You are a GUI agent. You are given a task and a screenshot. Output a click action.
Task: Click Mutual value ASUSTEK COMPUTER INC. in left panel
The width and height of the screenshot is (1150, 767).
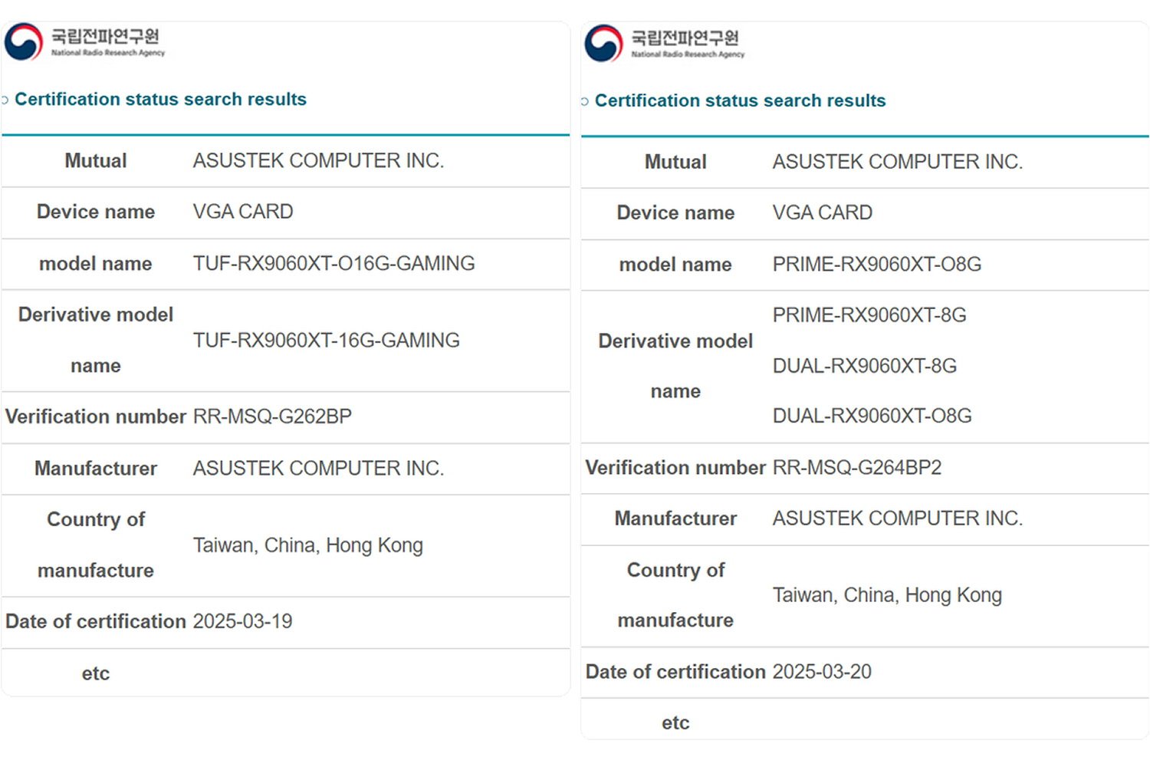[x=318, y=160]
